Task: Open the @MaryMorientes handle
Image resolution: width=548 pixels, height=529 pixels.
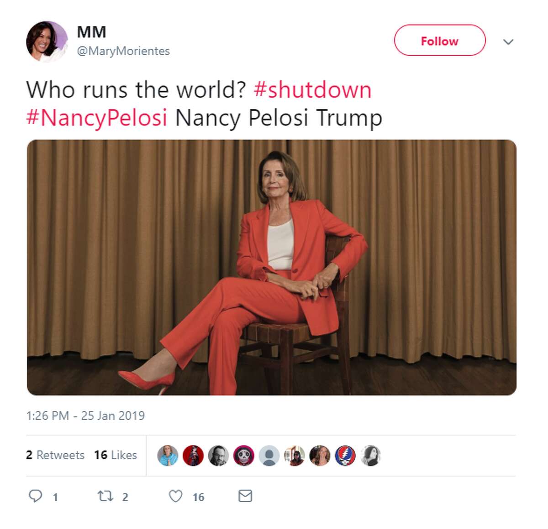Action: (123, 51)
